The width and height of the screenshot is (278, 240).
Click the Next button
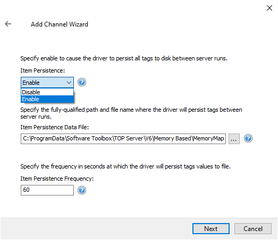coord(211,229)
